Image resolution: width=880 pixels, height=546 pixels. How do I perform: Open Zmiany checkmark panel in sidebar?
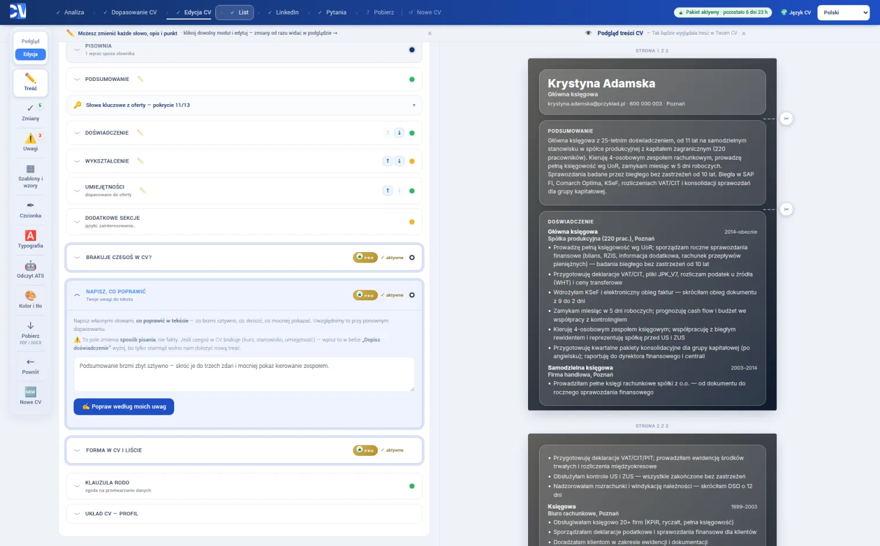point(31,112)
